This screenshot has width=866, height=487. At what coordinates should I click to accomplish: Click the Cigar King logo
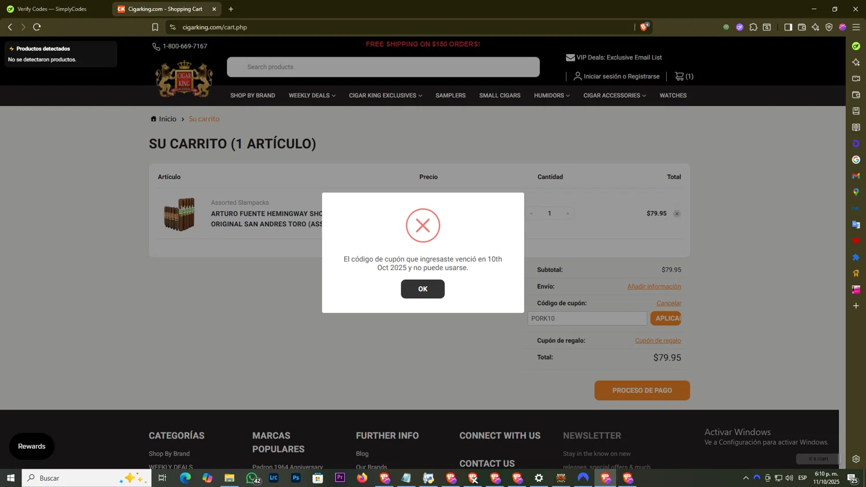tap(184, 79)
